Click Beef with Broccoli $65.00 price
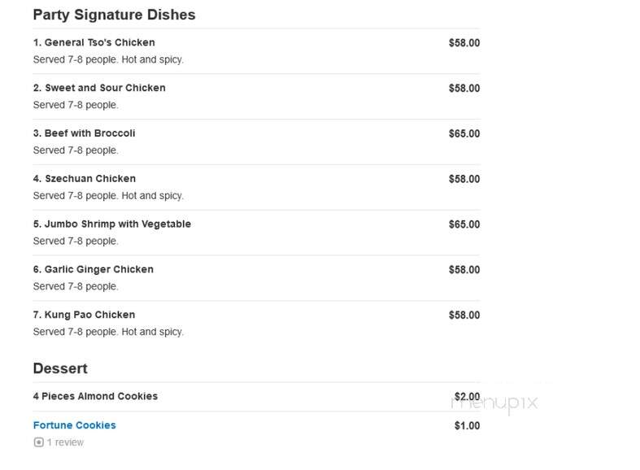This screenshot has height=470, width=640. (464, 133)
